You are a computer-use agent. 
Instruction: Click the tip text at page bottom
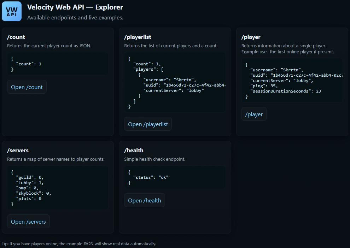click(x=79, y=244)
